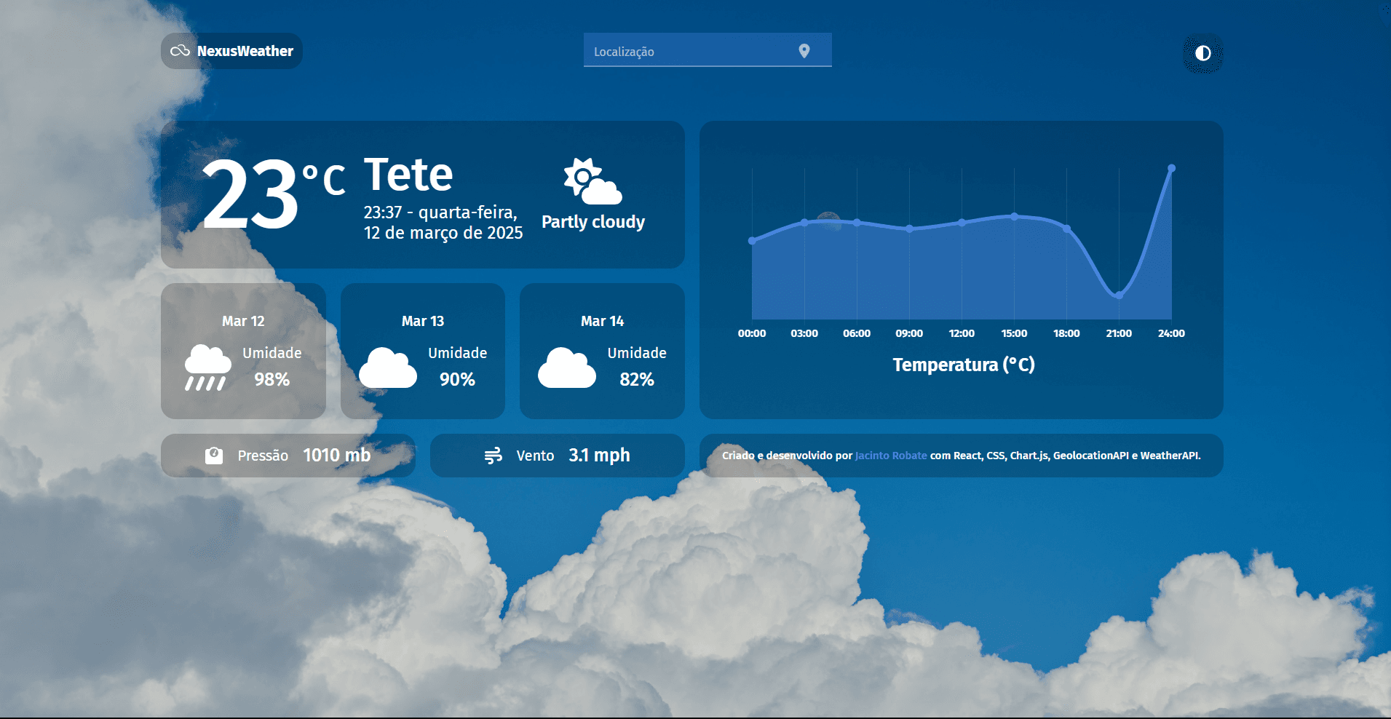
Task: Click the NexusWeather brand name text
Action: point(245,50)
